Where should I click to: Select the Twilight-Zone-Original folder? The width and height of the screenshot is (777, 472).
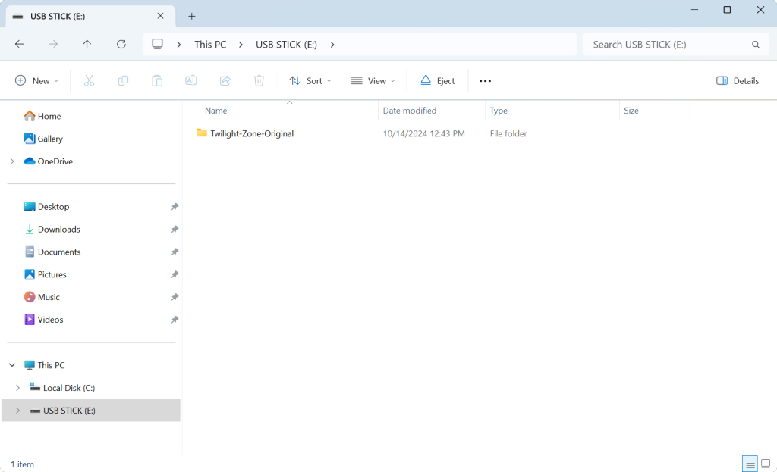tap(245, 133)
